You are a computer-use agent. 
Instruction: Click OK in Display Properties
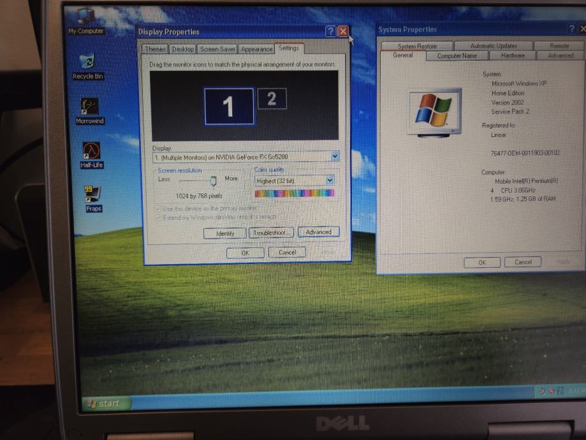pos(245,253)
